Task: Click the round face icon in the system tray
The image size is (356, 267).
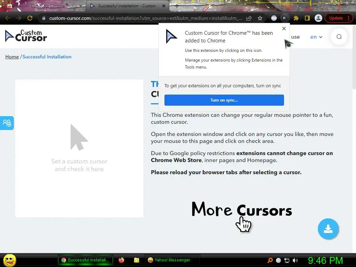Action: (x=278, y=260)
